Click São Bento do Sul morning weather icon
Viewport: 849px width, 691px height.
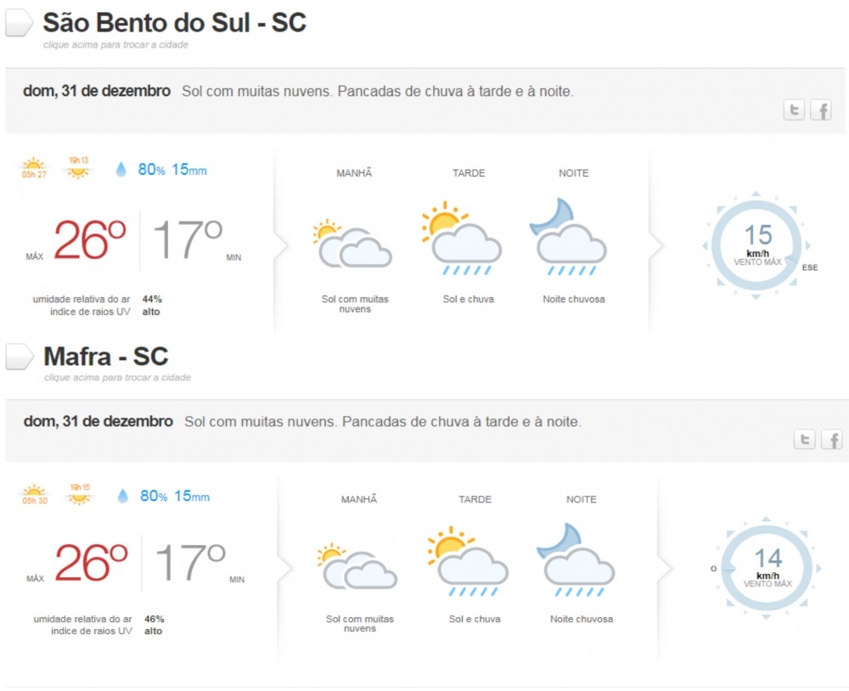point(351,244)
